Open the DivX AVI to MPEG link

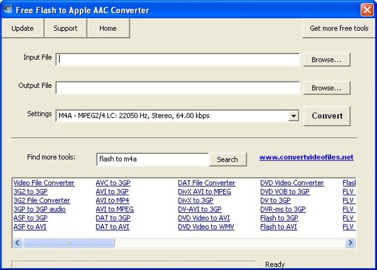[204, 192]
